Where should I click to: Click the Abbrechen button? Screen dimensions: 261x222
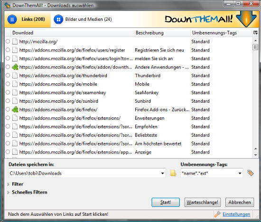[x=240, y=202]
